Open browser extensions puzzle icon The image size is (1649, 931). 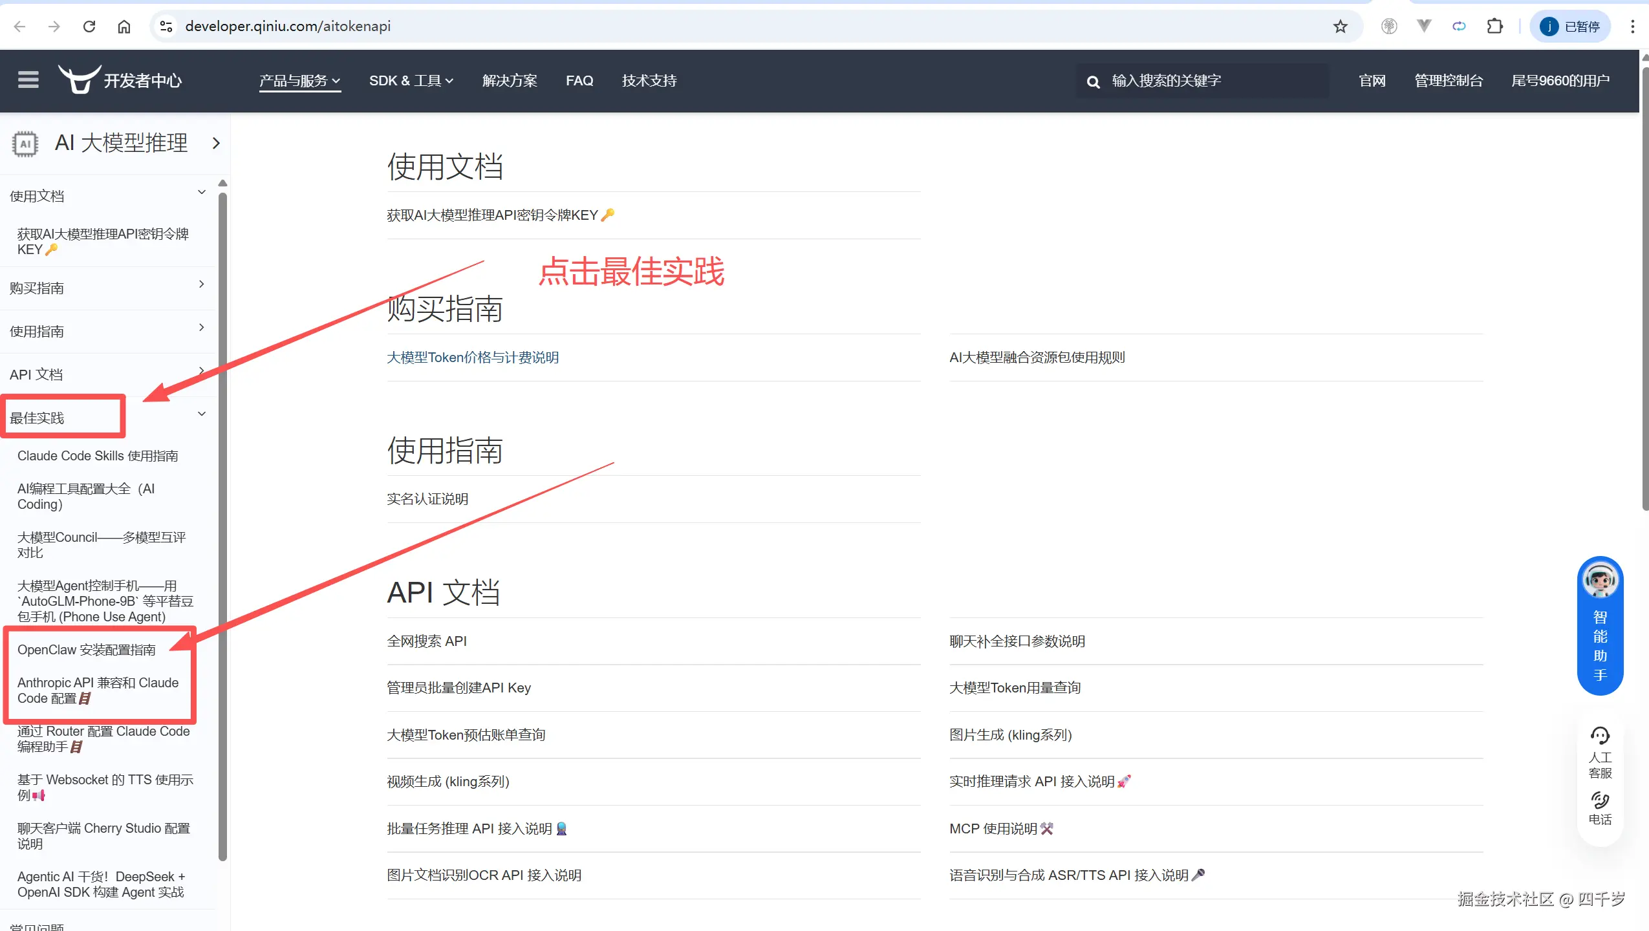(x=1494, y=27)
